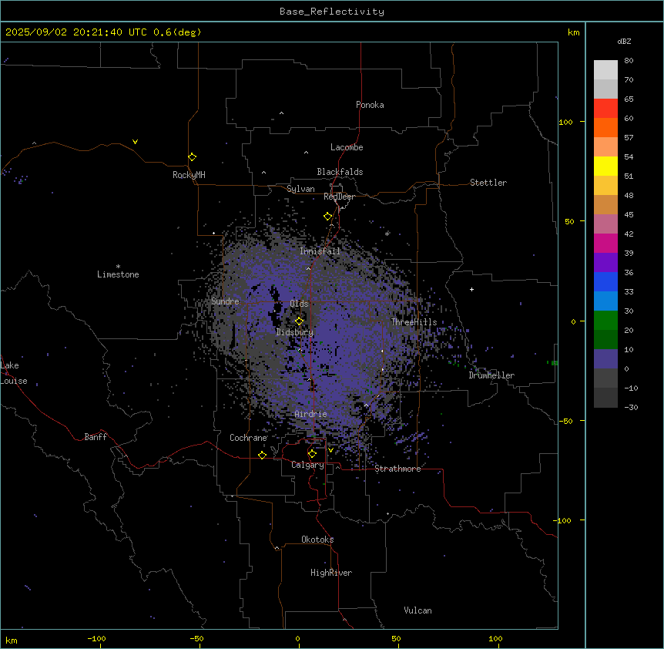Image resolution: width=664 pixels, height=649 pixels.
Task: Click the 36 dBZ blue legend swatch
Action: 605,281
